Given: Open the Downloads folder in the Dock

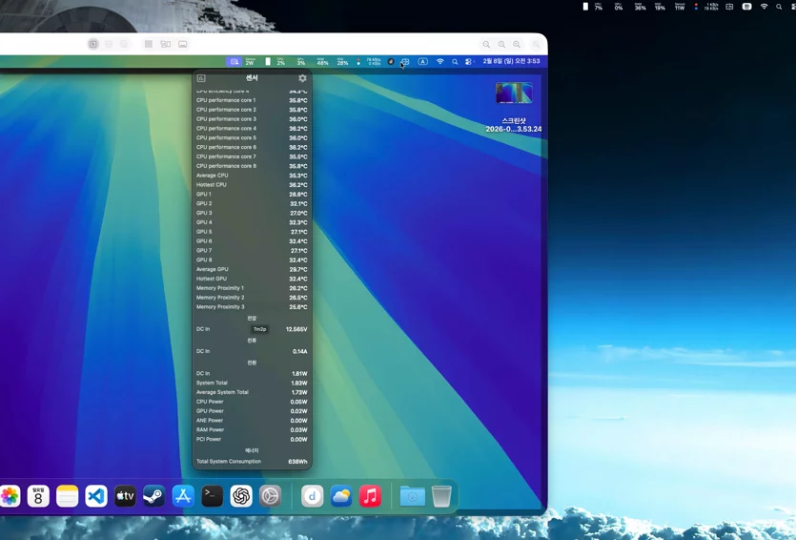Looking at the screenshot, I should click(412, 496).
